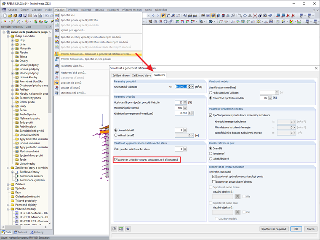Click the Save diskette icon in toolbar
Image resolution: width=320 pixels, height=240 pixels.
click(25, 16)
